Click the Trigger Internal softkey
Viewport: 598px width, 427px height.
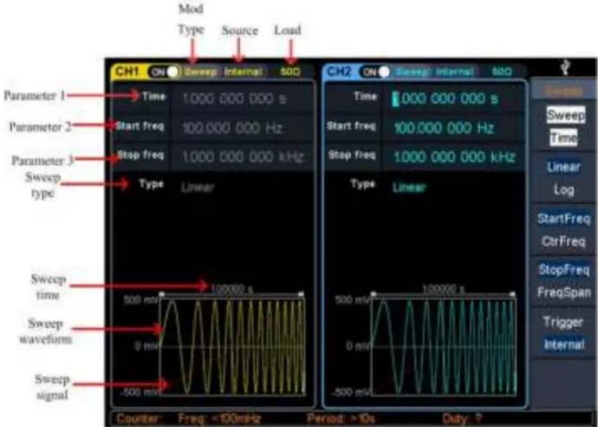564,333
